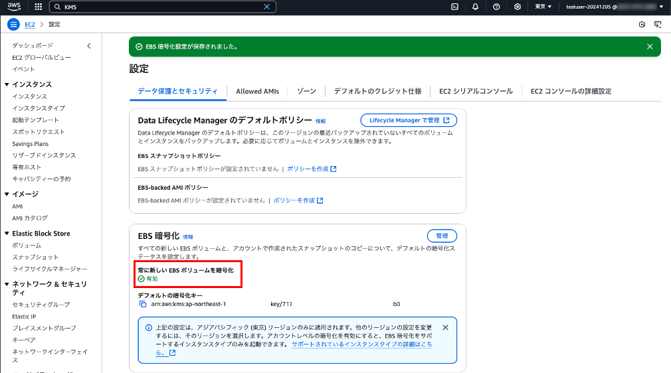
Task: Open イベント in the sidebar
Action: point(23,69)
